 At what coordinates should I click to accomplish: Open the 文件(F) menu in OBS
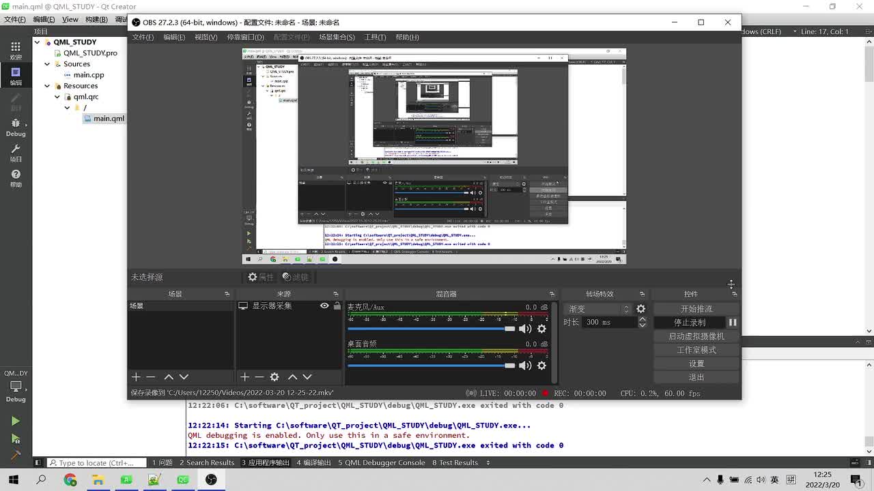(x=143, y=37)
